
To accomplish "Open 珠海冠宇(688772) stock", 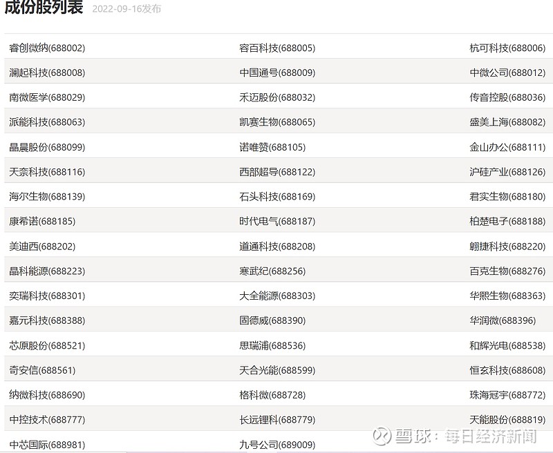I will 507,395.
